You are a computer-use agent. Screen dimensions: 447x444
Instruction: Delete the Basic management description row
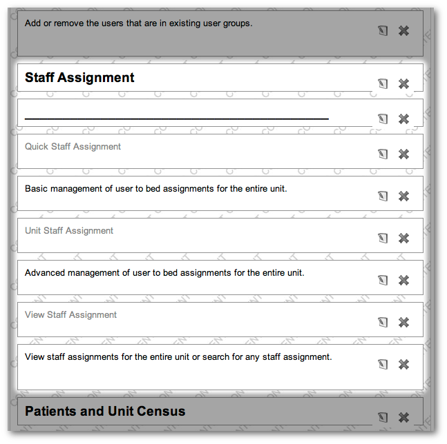(x=404, y=196)
